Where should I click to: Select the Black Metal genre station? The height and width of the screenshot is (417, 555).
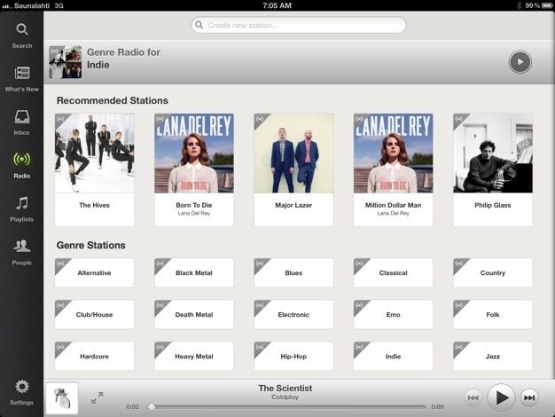click(194, 272)
